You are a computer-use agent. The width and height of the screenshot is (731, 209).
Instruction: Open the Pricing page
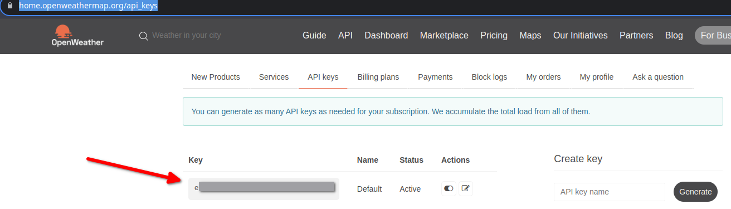point(494,35)
